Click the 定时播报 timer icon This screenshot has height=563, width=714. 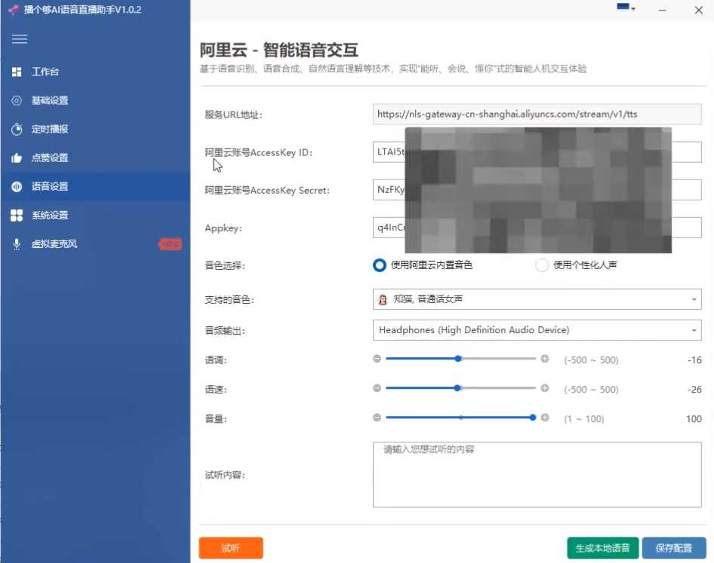coord(17,129)
